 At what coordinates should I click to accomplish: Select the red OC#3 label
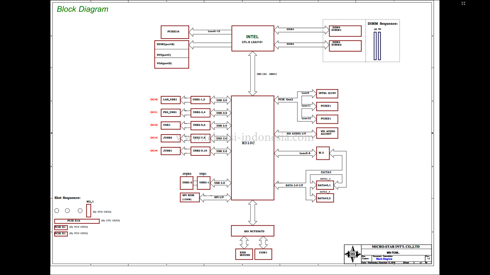(154, 138)
